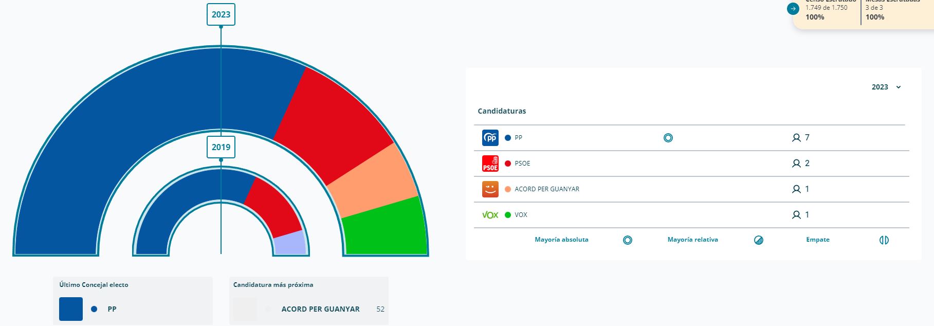Viewport: 934px width, 326px height.
Task: Click the Mayoría absoluta legend icon
Action: click(x=628, y=240)
